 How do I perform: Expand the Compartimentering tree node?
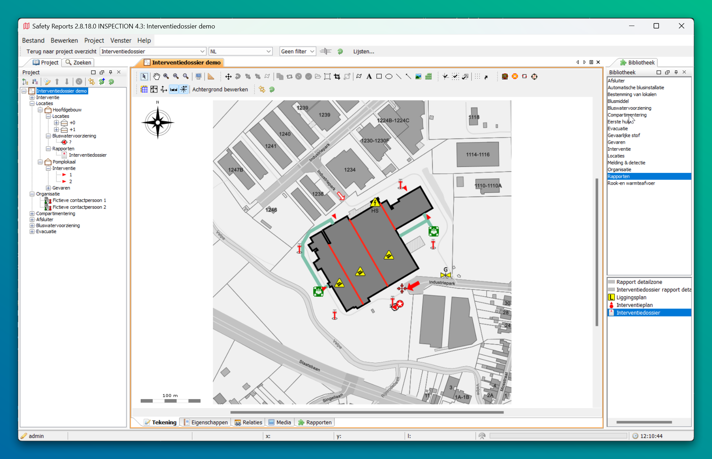tap(32, 213)
